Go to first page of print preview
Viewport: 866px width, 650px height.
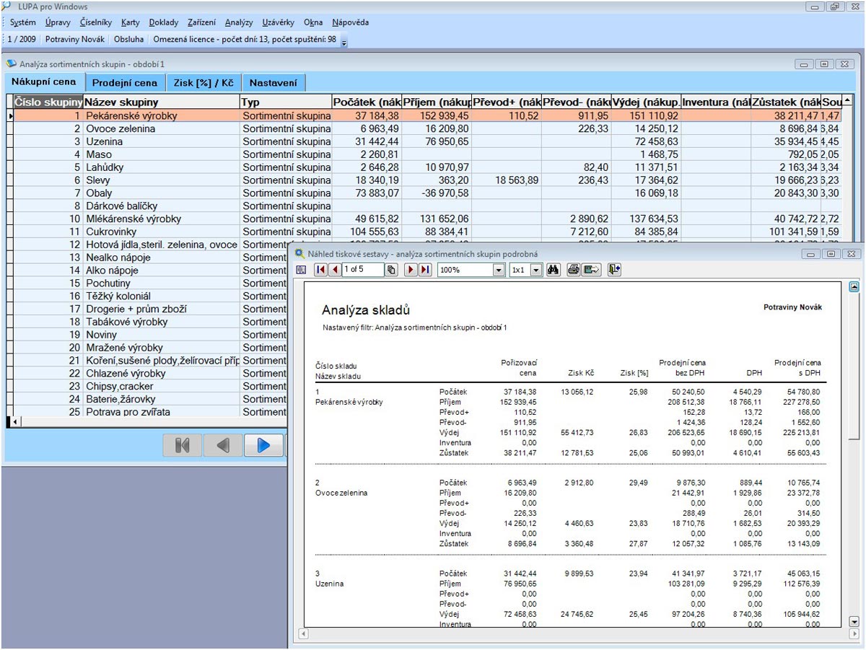pyautogui.click(x=320, y=269)
